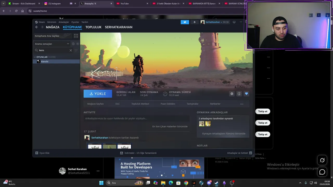Open Tartışmalar link
333x187 pixels.
pyautogui.click(x=193, y=104)
